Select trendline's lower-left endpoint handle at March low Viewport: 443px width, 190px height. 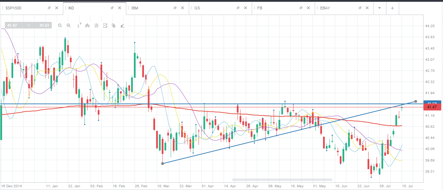[x=163, y=163]
